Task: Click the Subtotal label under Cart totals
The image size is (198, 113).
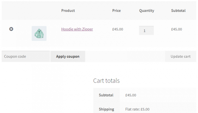Action: (106, 95)
